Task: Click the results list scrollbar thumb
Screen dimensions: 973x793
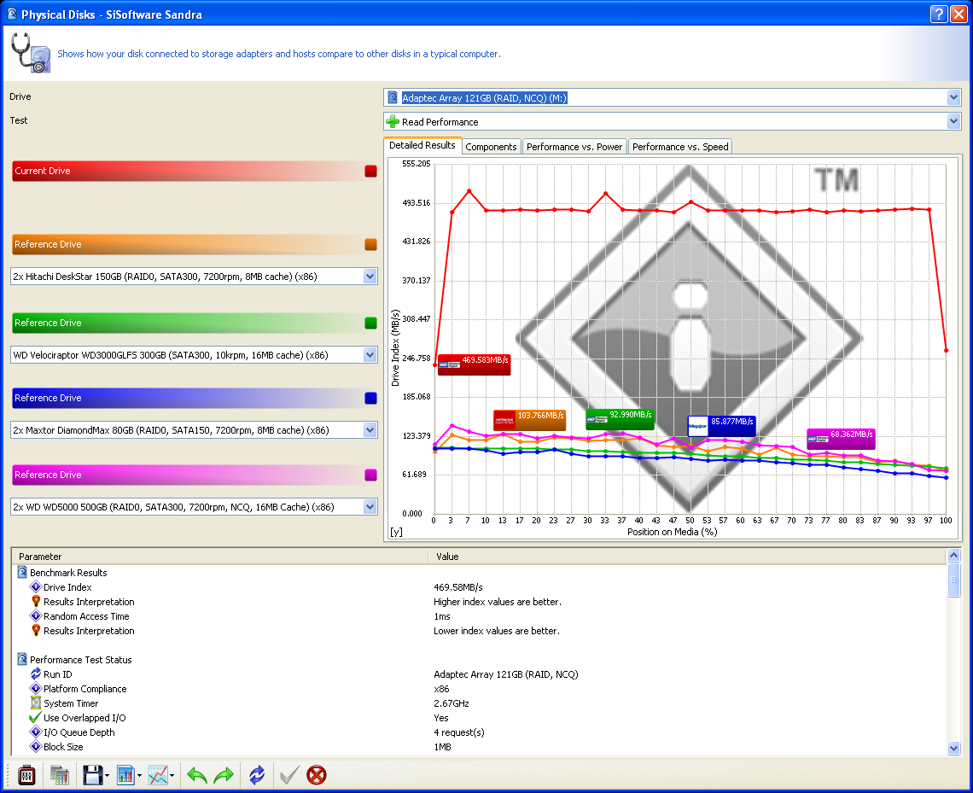Action: [953, 580]
